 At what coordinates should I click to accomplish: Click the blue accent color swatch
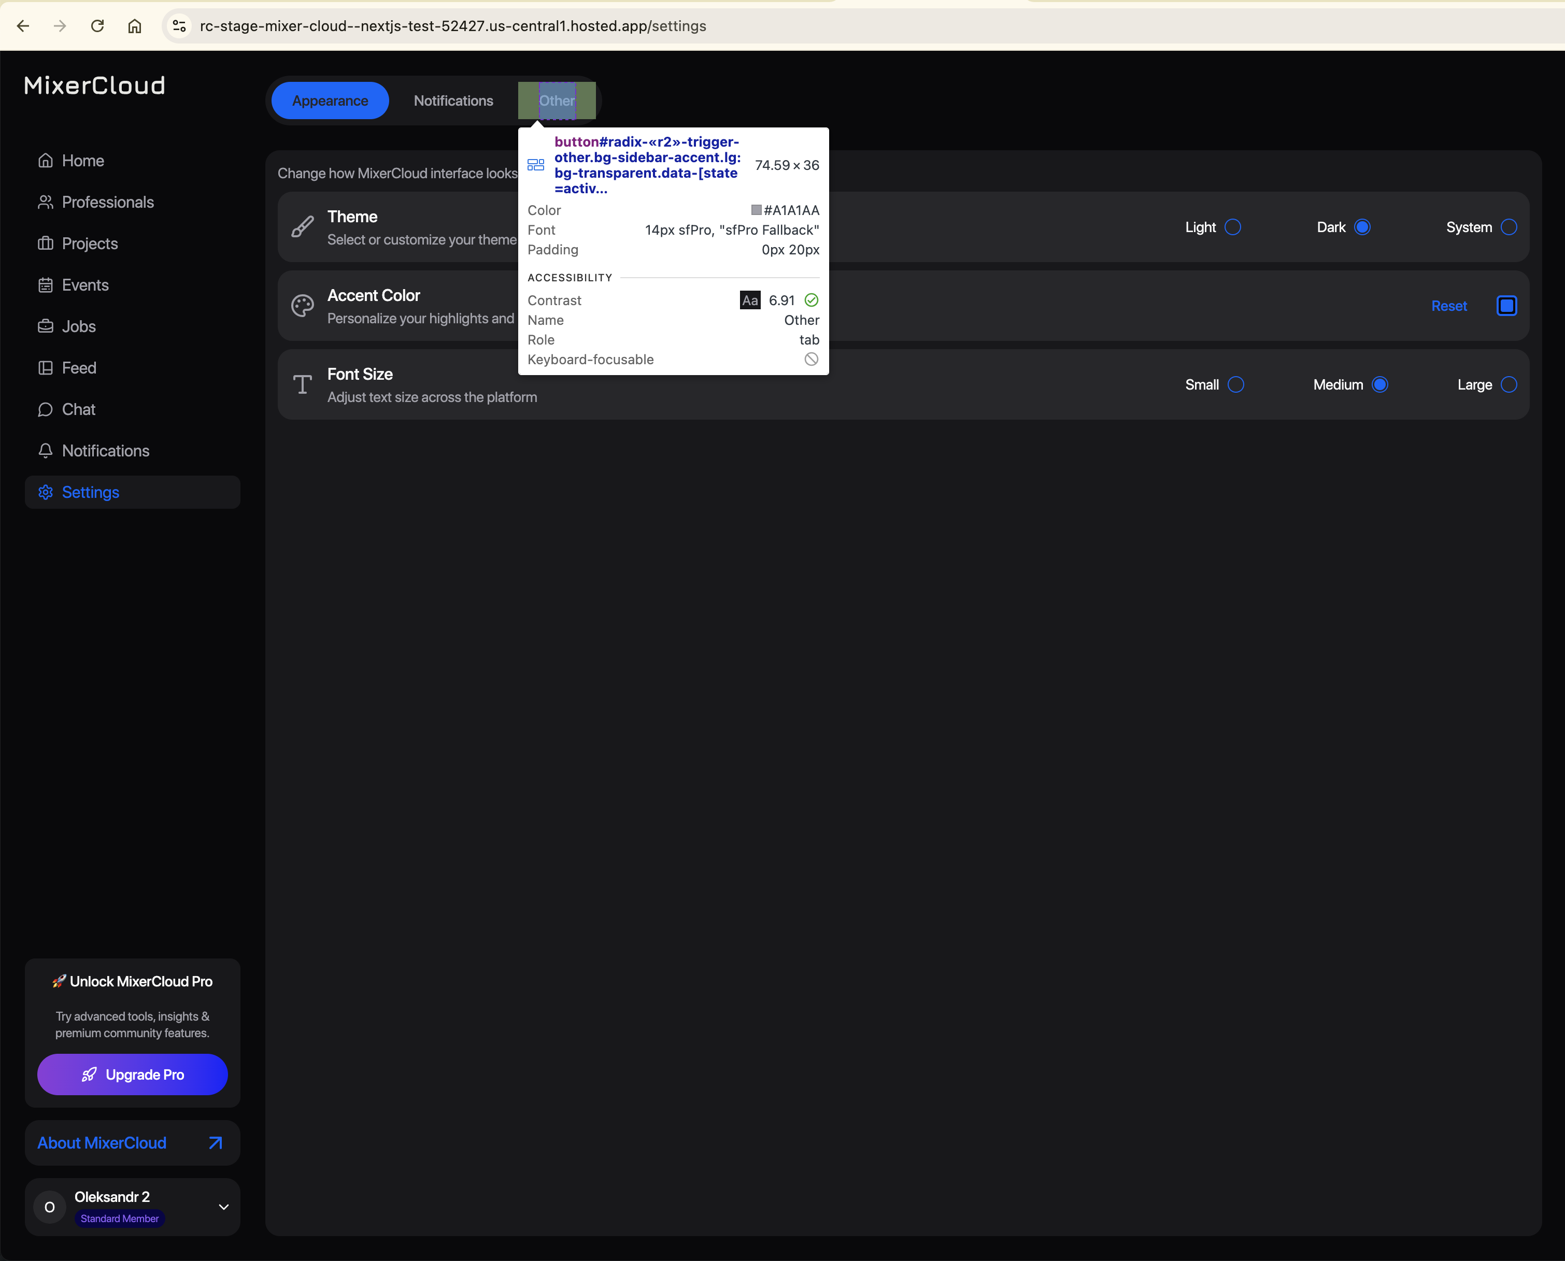click(1506, 306)
